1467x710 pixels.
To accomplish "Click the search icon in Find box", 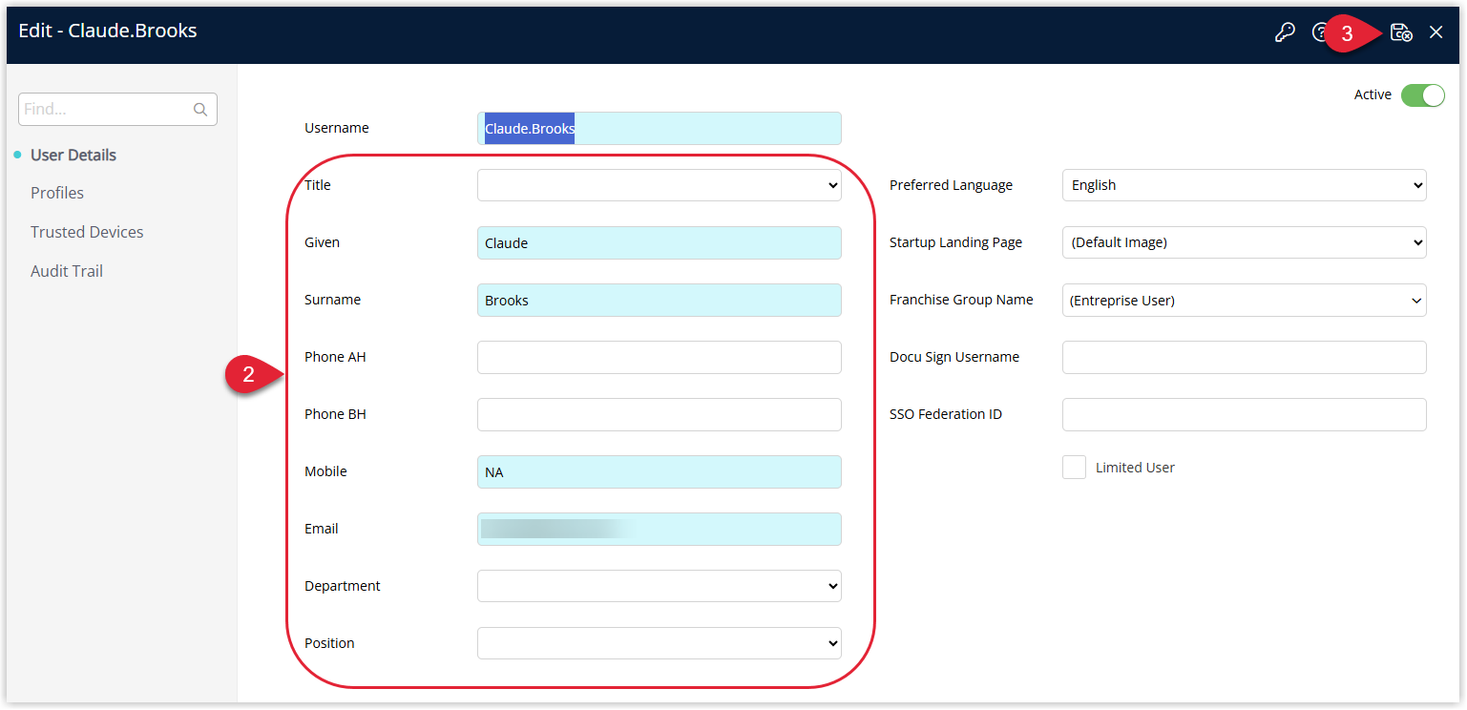I will pyautogui.click(x=200, y=110).
